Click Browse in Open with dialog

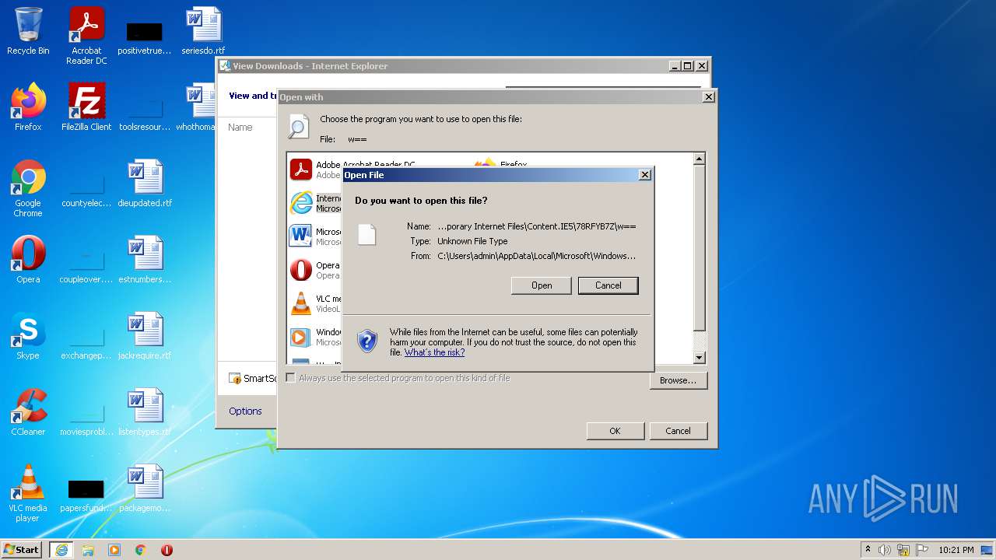tap(678, 380)
